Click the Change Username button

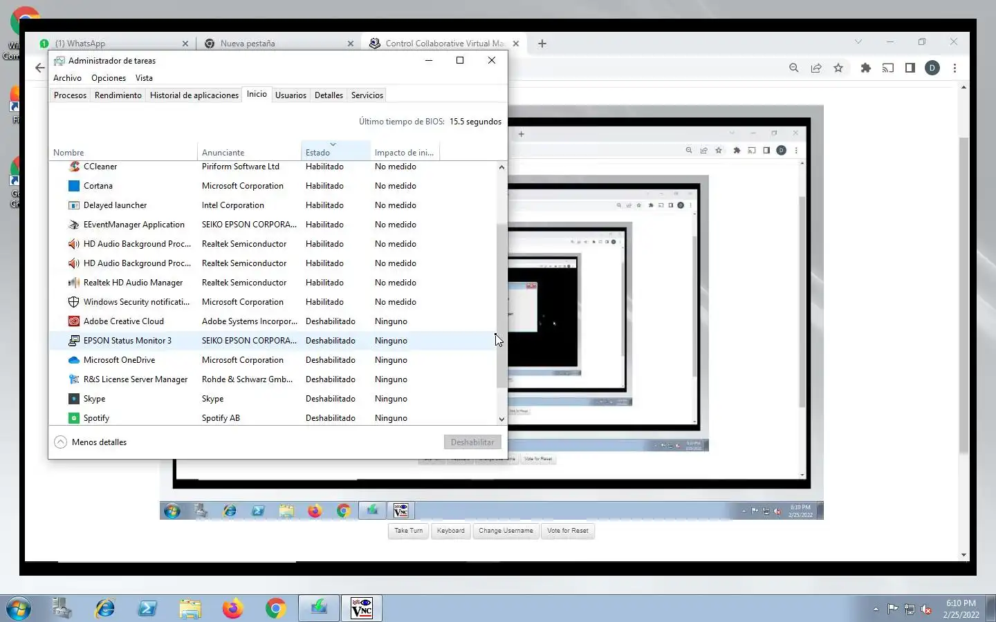coord(506,531)
